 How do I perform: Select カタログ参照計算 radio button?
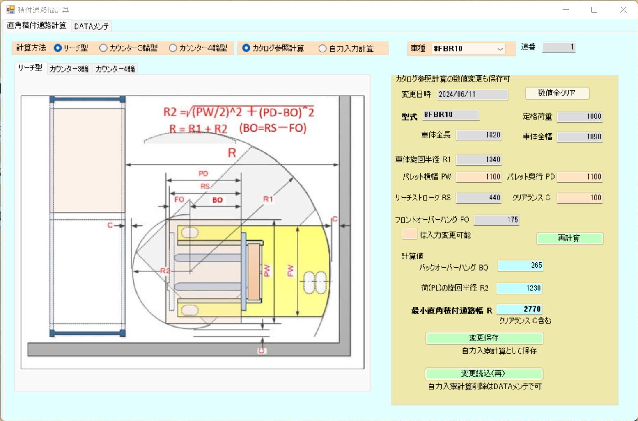(x=246, y=48)
